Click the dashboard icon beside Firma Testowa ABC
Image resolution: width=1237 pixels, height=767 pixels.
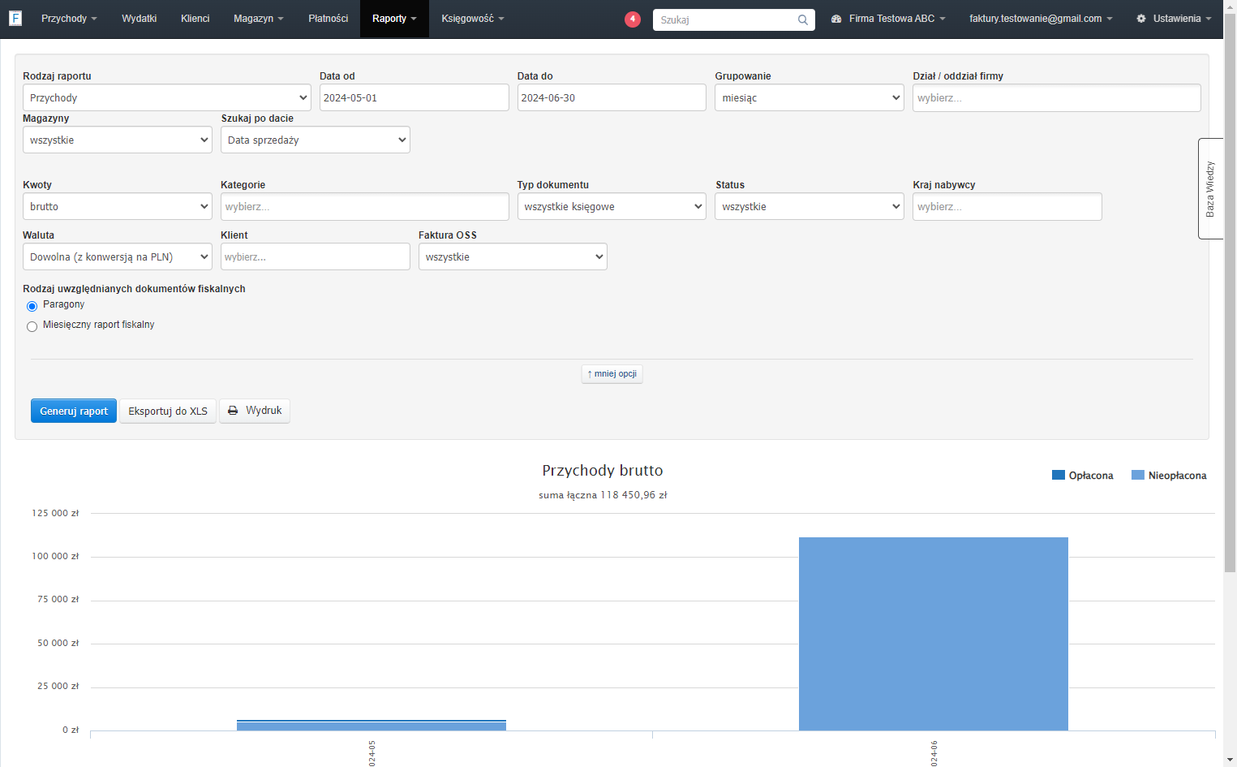(x=836, y=19)
